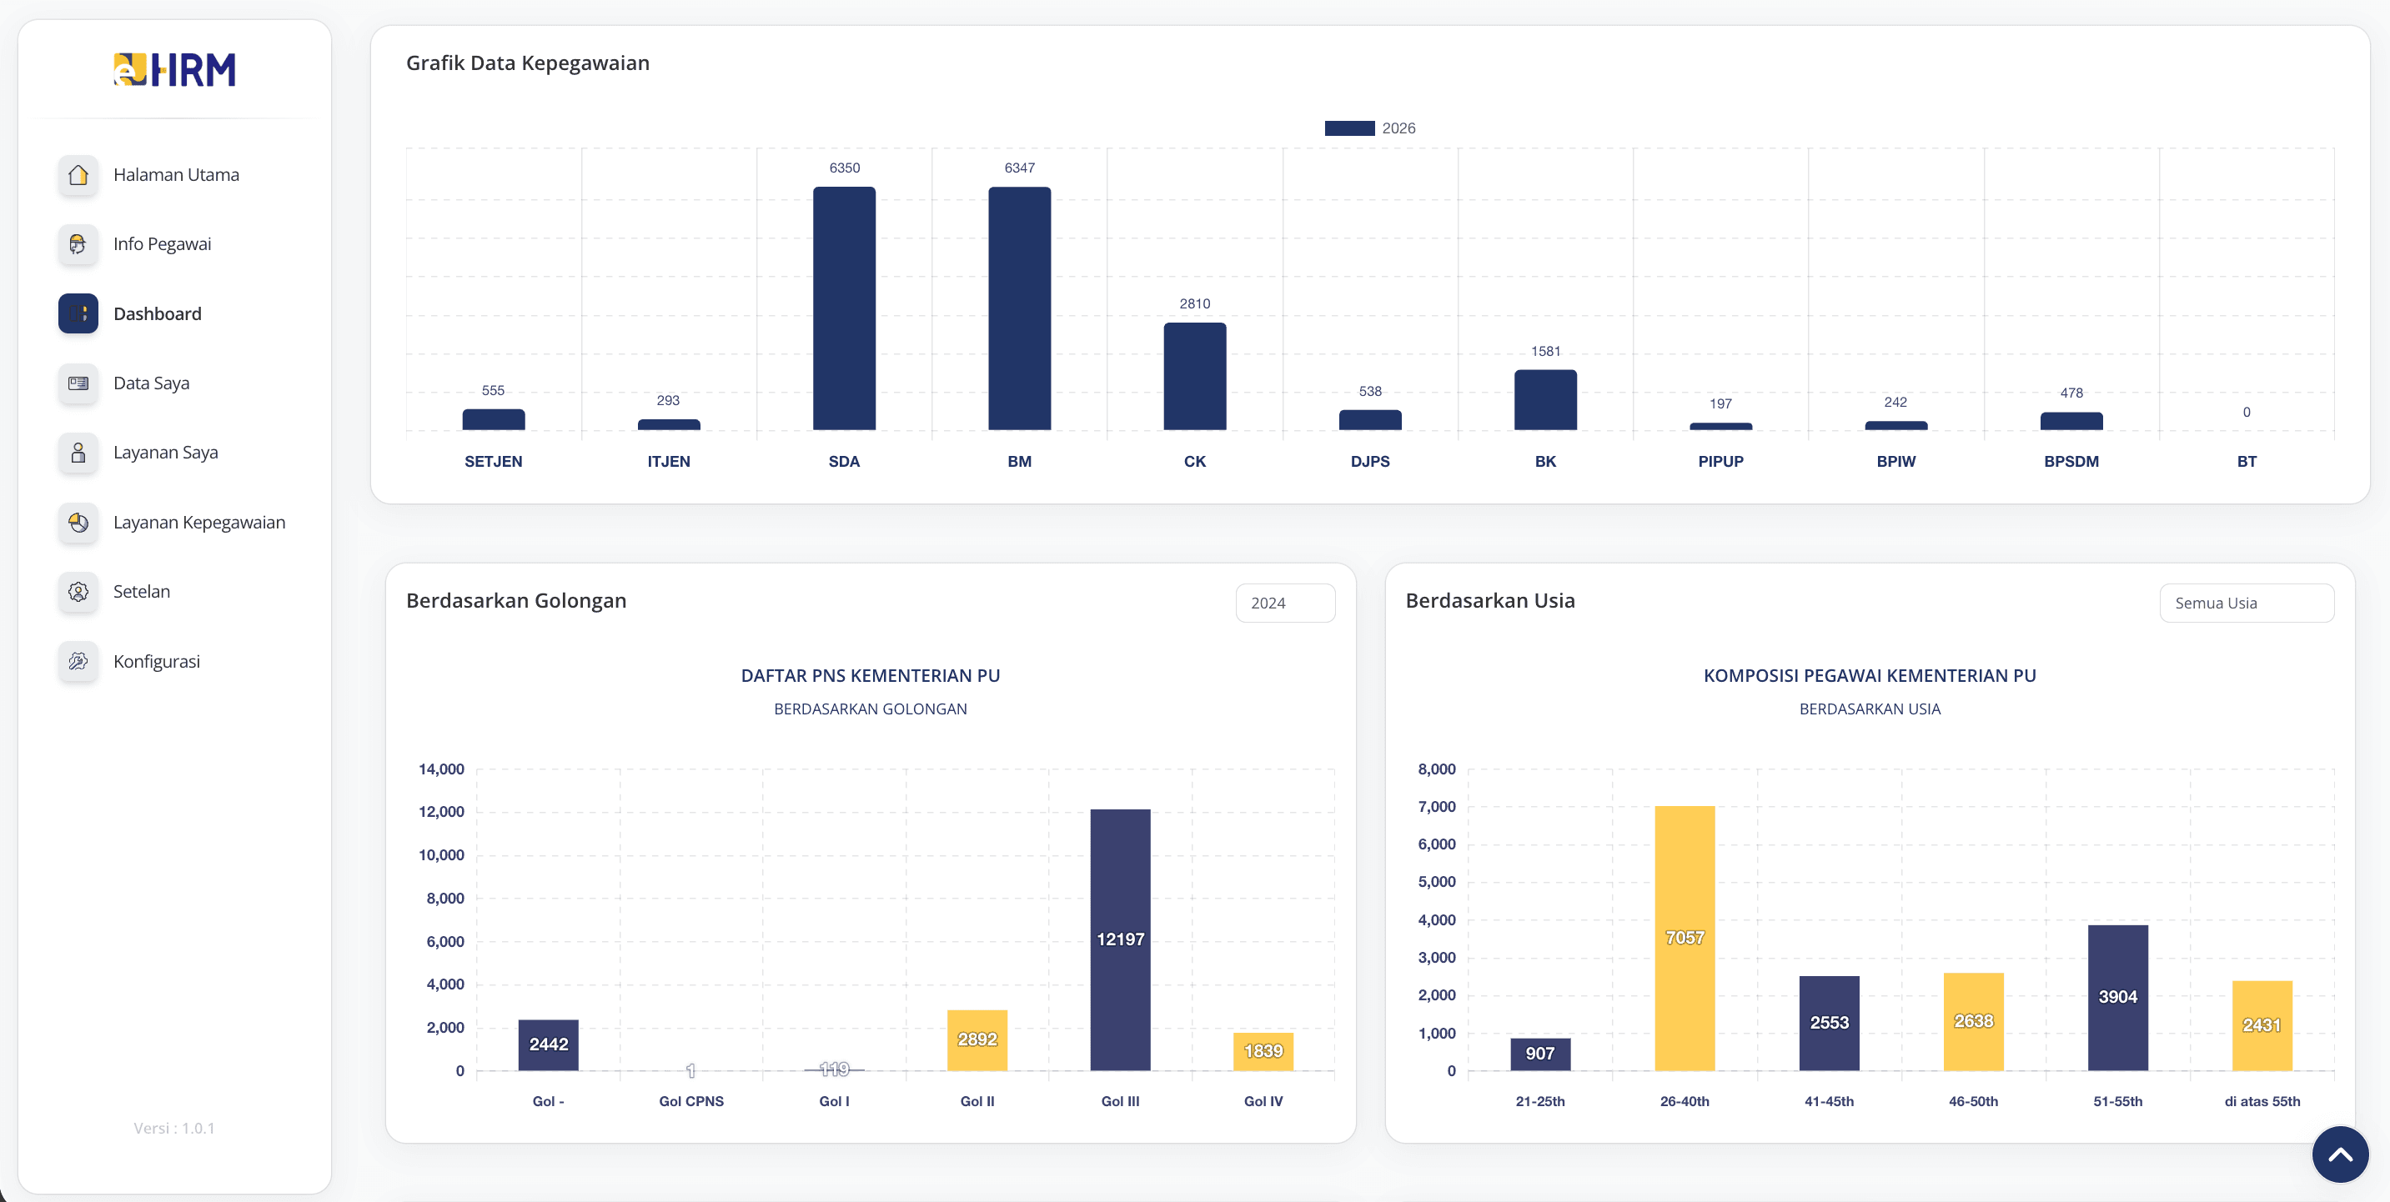Click the eHRM logo
This screenshot has width=2390, height=1202.
coord(174,69)
